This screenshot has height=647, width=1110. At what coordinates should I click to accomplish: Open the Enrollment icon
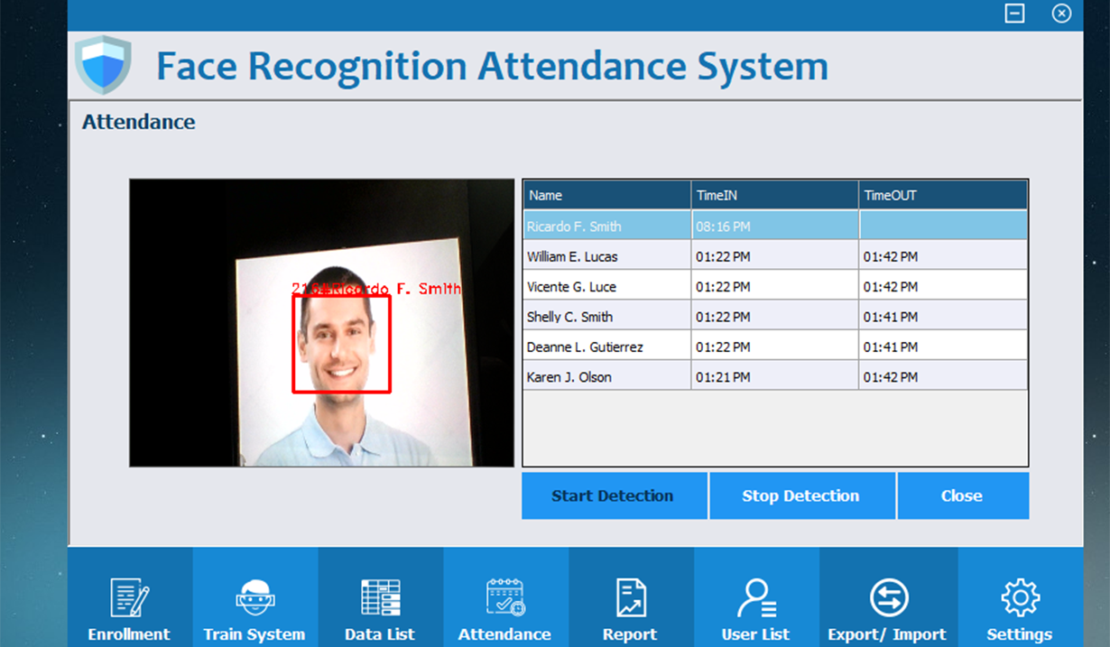[129, 598]
